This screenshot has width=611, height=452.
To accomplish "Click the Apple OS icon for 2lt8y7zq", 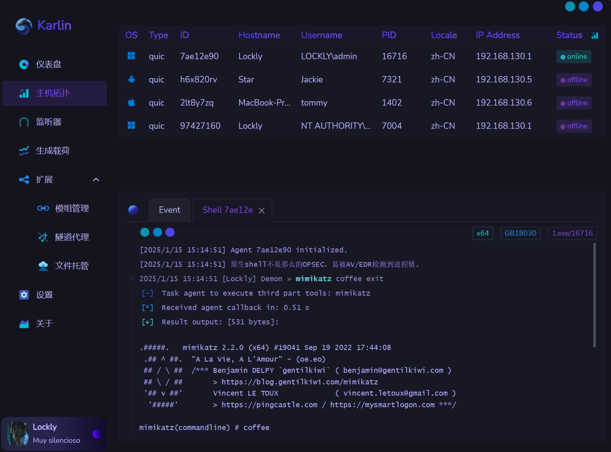I will pos(131,102).
